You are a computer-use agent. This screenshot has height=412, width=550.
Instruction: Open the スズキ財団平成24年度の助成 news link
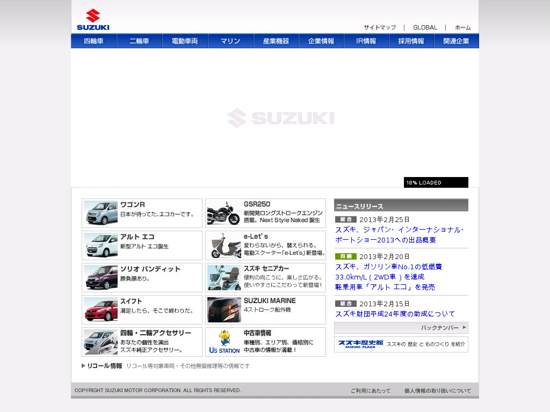coord(395,314)
